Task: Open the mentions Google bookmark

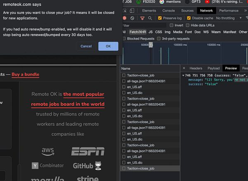Action: tap(170, 2)
